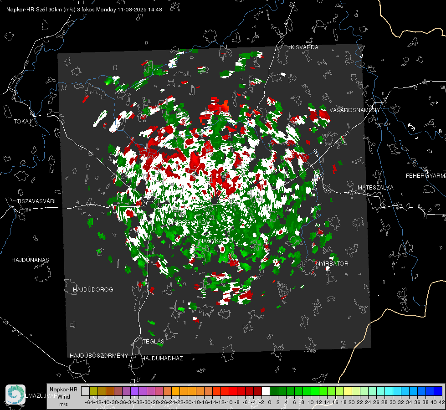
Task: Click the white zero-value legend swatch
Action: (x=266, y=391)
